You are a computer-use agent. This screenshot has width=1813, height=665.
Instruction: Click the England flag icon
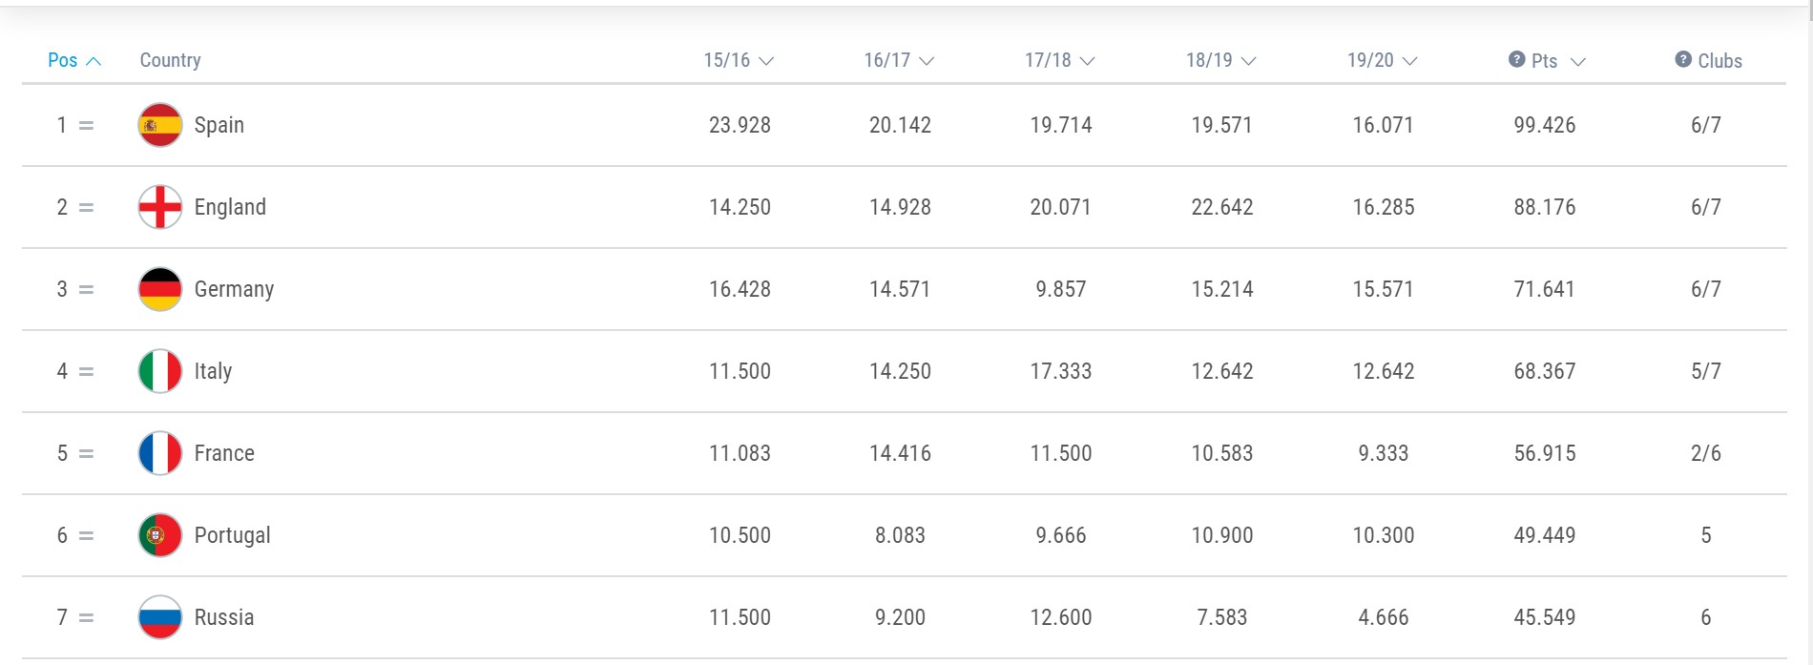(160, 207)
